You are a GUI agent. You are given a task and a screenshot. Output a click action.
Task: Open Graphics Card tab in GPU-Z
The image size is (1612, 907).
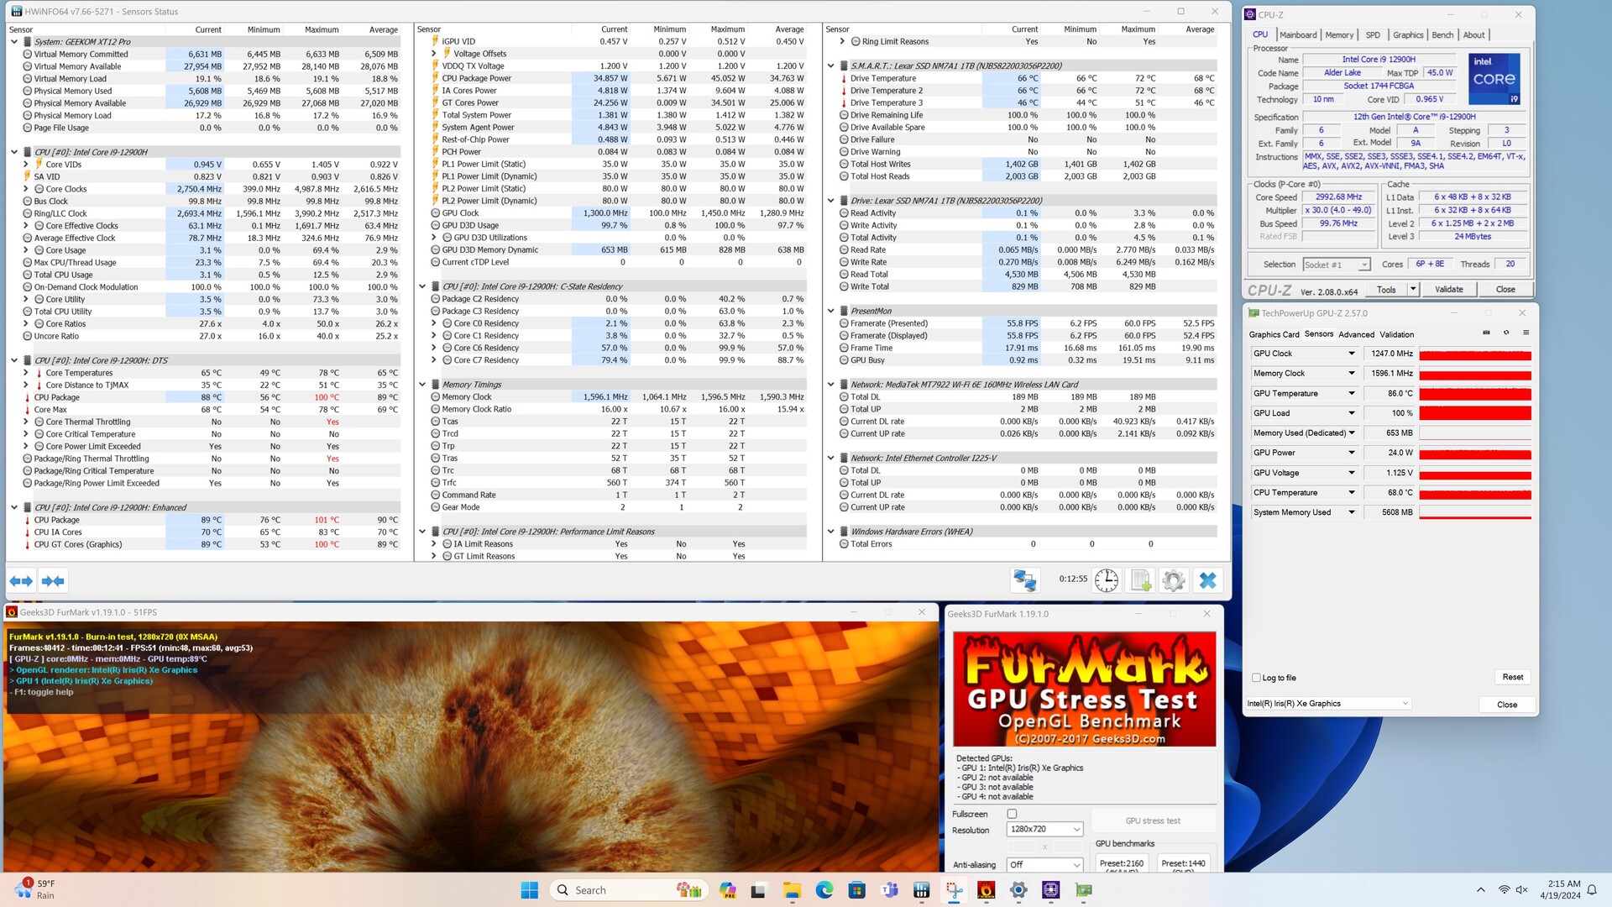pyautogui.click(x=1274, y=334)
